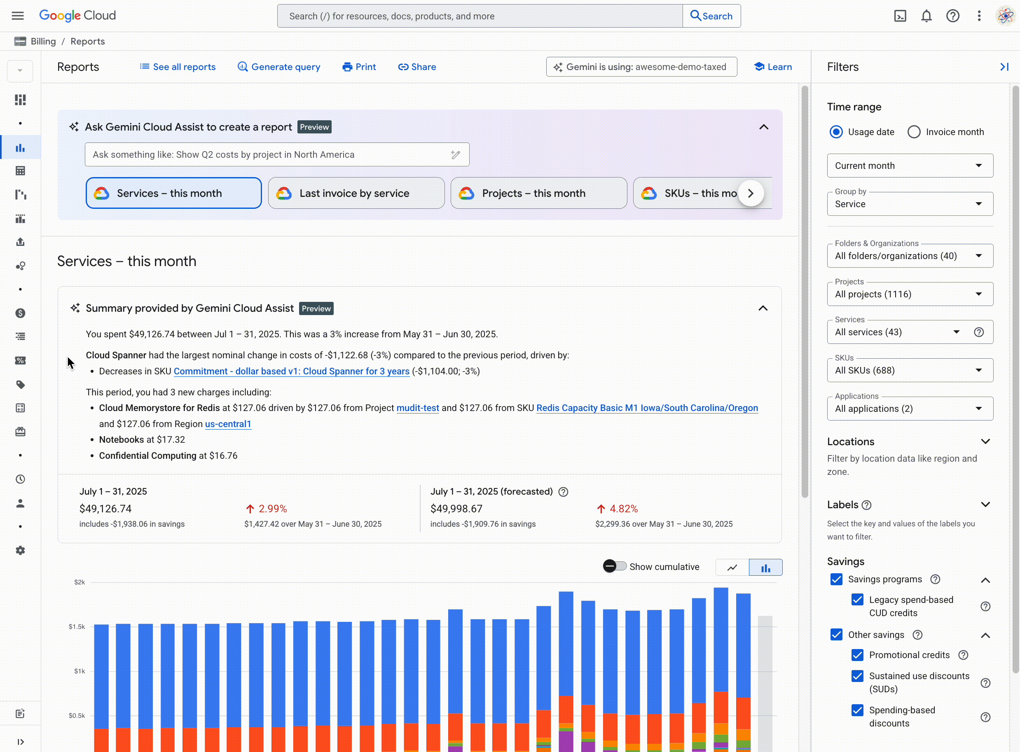1020x752 pixels.
Task: Open the Current month time range dropdown
Action: (x=910, y=166)
